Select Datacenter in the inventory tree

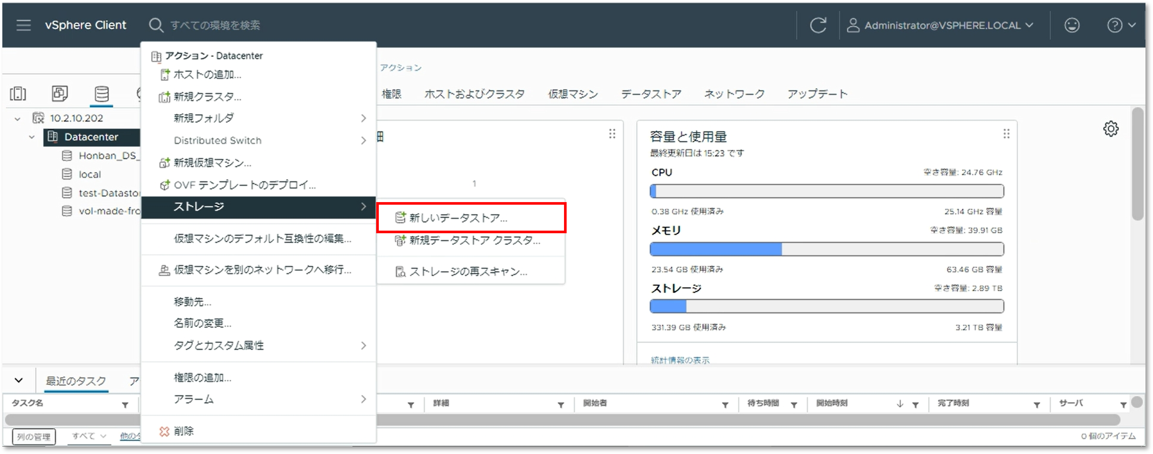(x=92, y=137)
